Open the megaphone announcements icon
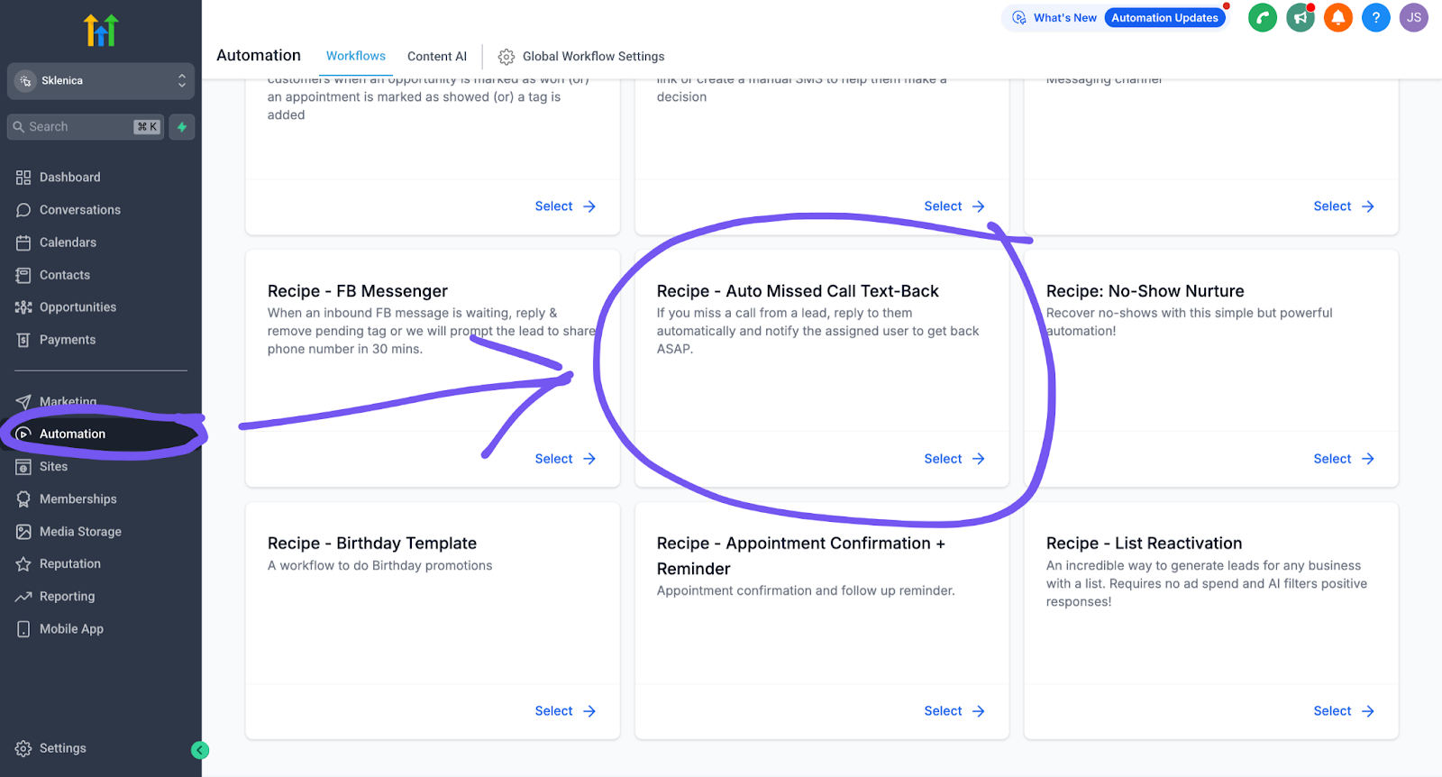Image resolution: width=1442 pixels, height=777 pixels. 1301,18
